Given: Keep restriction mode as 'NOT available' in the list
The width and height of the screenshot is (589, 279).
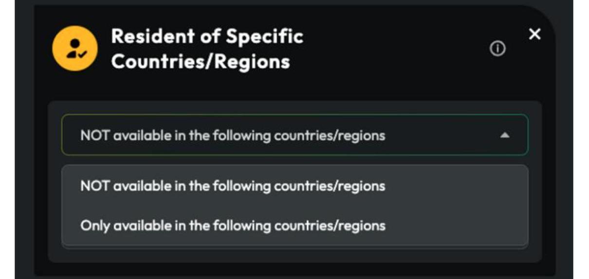Looking at the screenshot, I should (x=233, y=186).
